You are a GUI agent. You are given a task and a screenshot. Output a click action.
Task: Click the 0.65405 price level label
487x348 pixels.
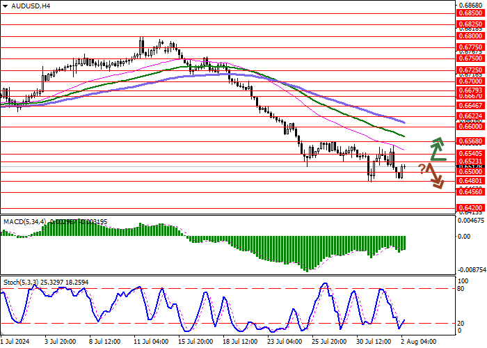pyautogui.click(x=470, y=154)
